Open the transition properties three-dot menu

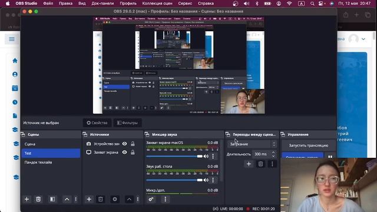pos(272,164)
